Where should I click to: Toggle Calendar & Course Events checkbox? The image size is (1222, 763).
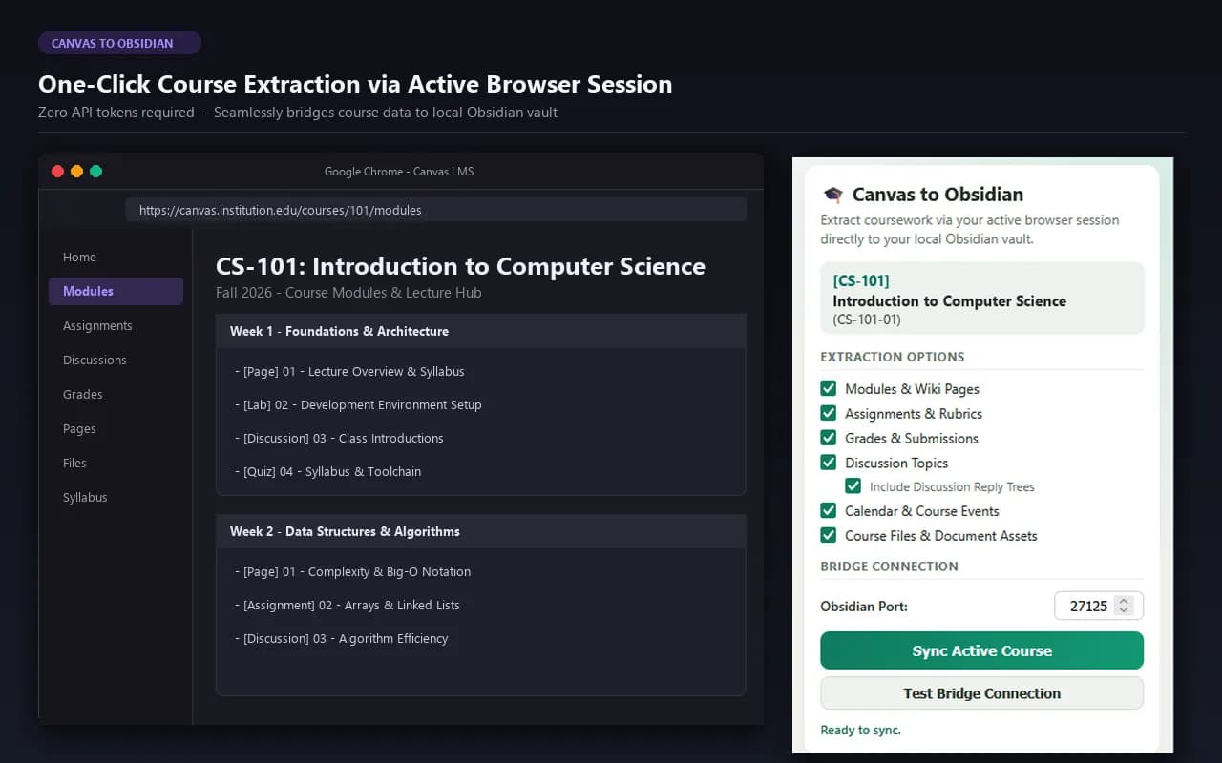(829, 510)
